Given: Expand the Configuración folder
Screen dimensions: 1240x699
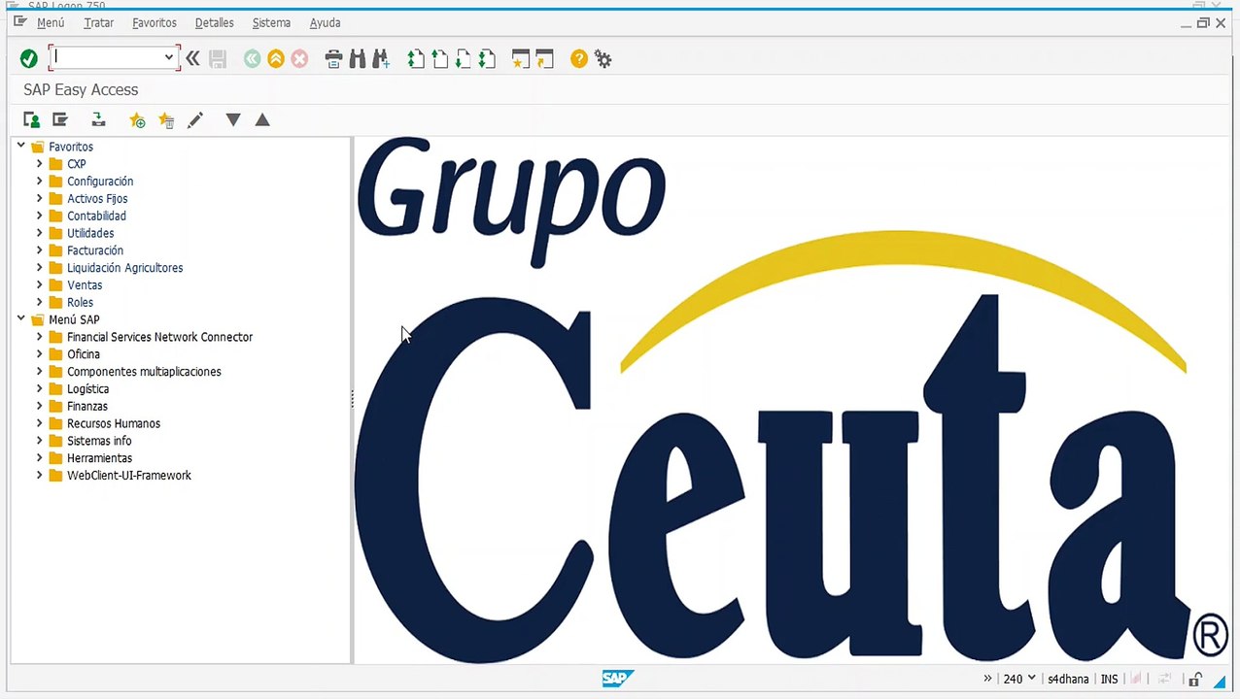Looking at the screenshot, I should tap(40, 181).
